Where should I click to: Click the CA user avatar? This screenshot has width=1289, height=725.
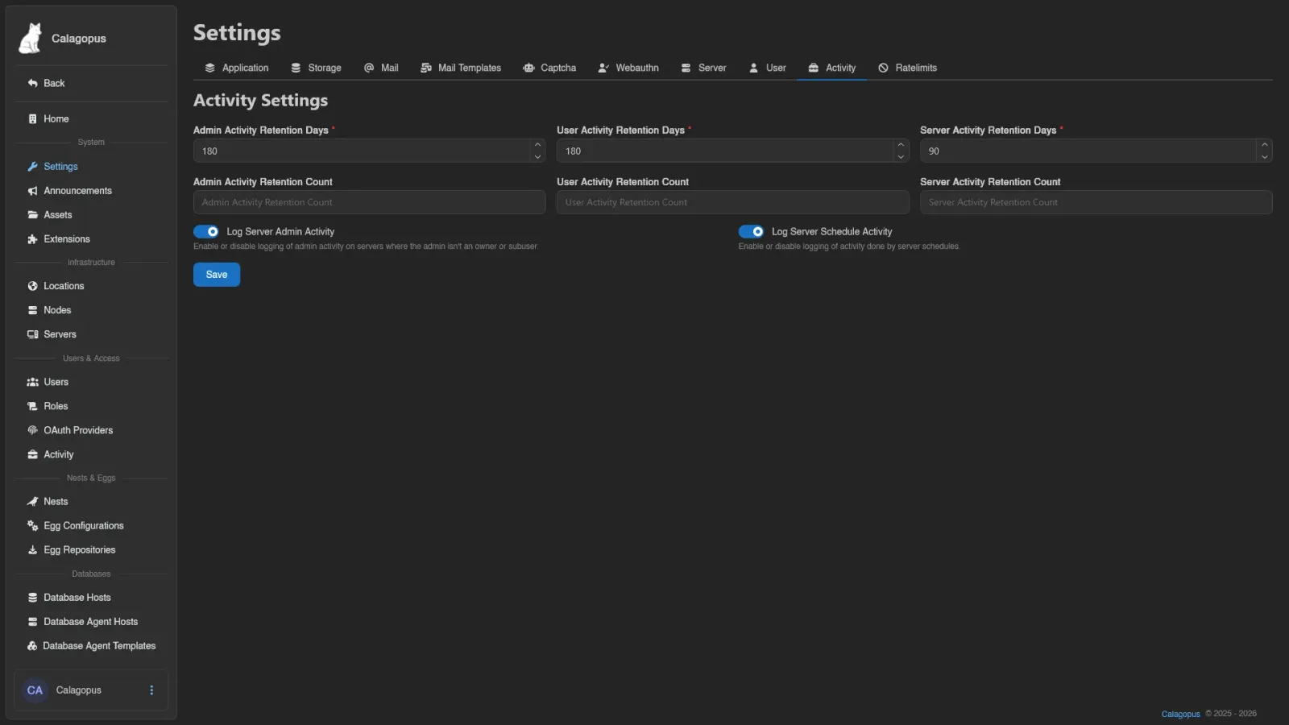pyautogui.click(x=35, y=690)
